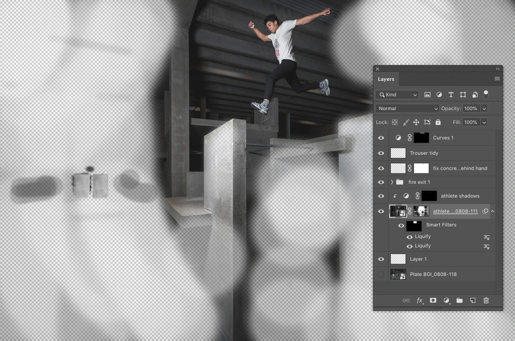Filter layers by shape layers icon
The image size is (515, 341).
[x=463, y=94]
